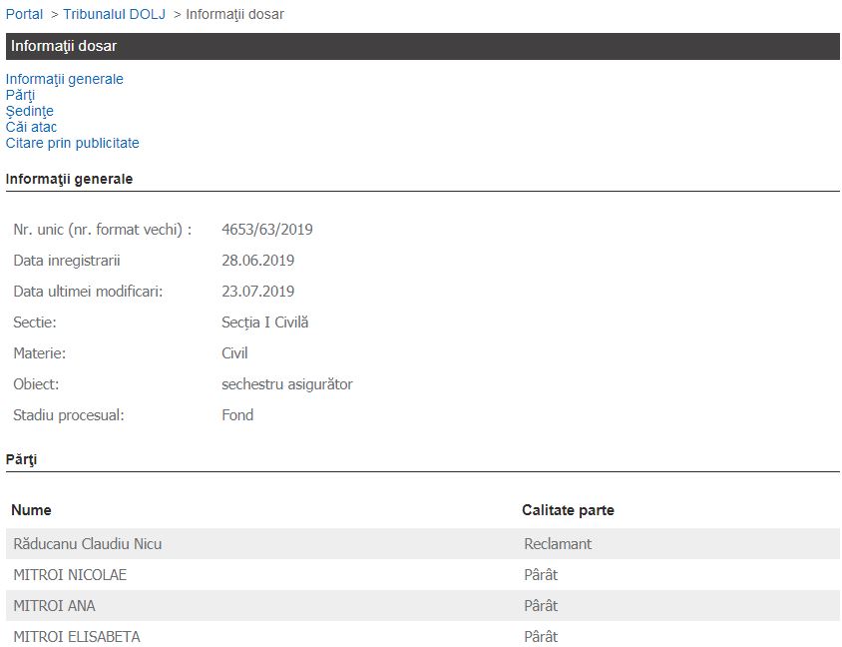Image resolution: width=842 pixels, height=647 pixels.
Task: Select the MITROI ELISABETA party row
Action: pyautogui.click(x=76, y=636)
